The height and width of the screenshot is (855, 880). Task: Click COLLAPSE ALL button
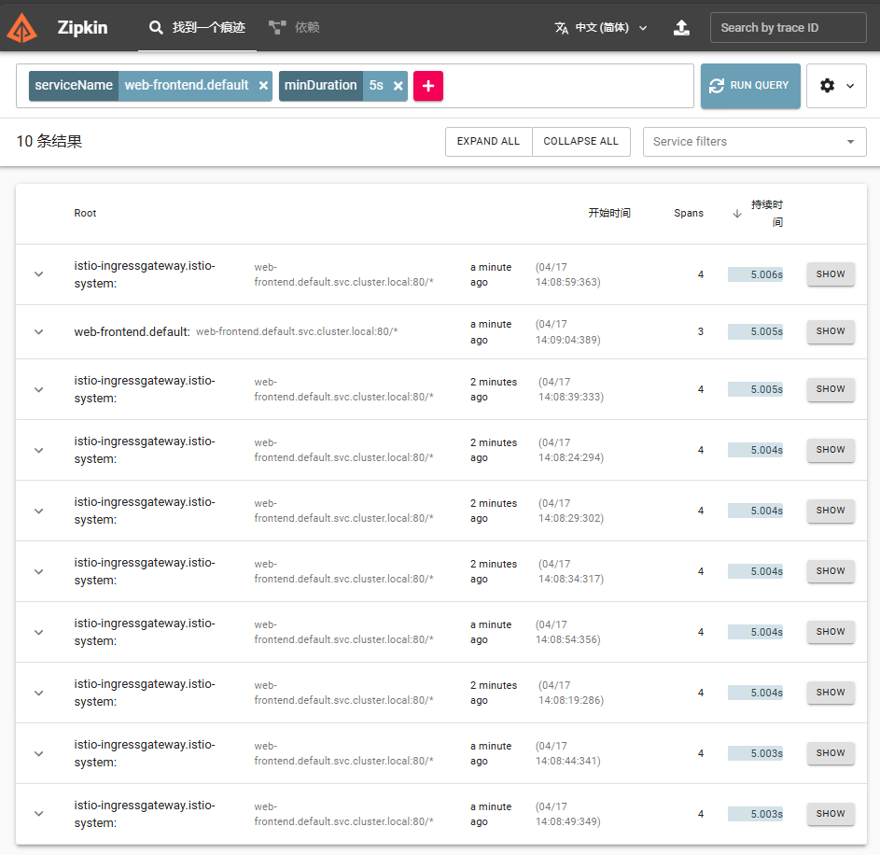click(580, 142)
